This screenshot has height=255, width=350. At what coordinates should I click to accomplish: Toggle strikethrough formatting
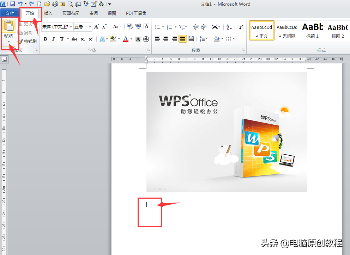click(74, 39)
